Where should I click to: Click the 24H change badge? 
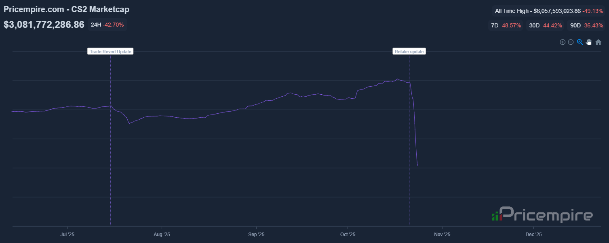(x=107, y=25)
